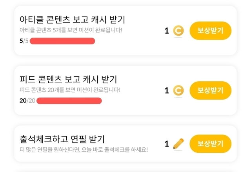Click the coin icon in feed mission
This screenshot has height=172, width=251.
coord(178,91)
